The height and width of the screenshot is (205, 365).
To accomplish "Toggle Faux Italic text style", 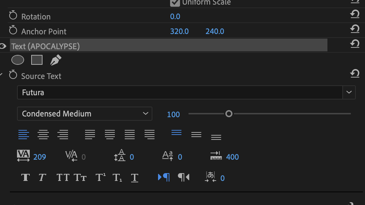I will pos(43,177).
